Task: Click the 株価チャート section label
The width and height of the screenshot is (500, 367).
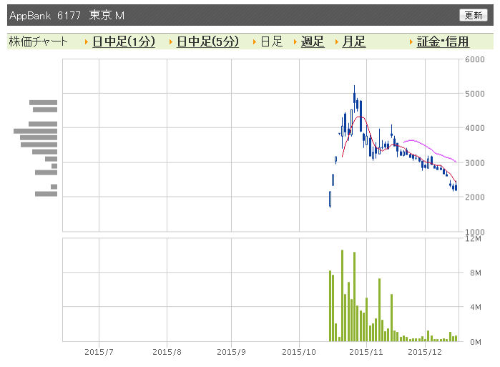Action: tap(38, 41)
